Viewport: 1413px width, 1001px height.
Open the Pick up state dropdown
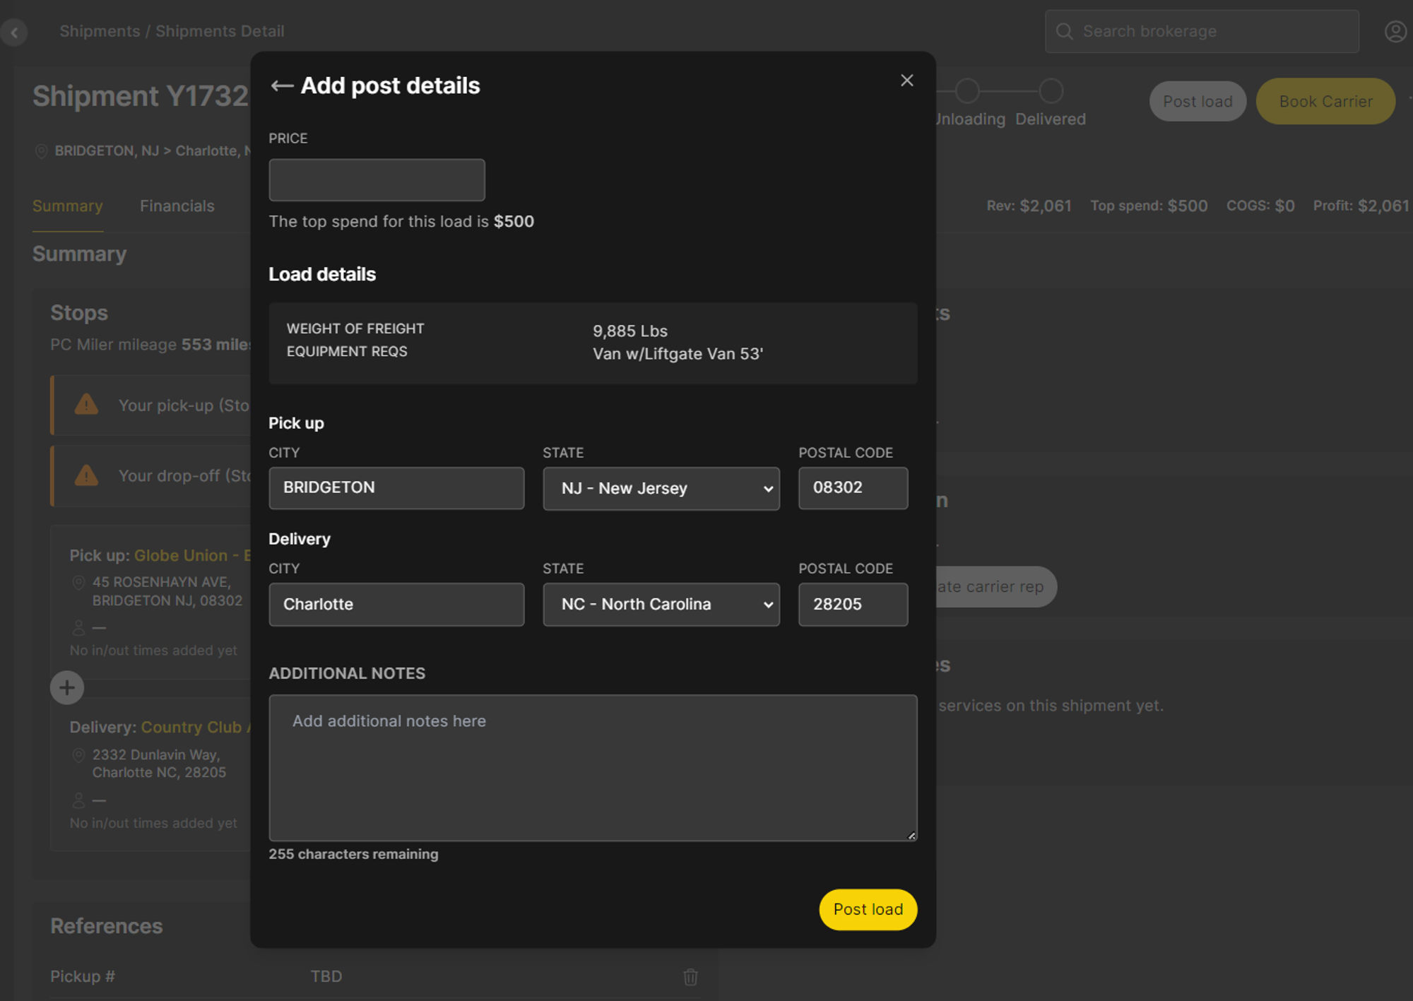[x=661, y=488]
